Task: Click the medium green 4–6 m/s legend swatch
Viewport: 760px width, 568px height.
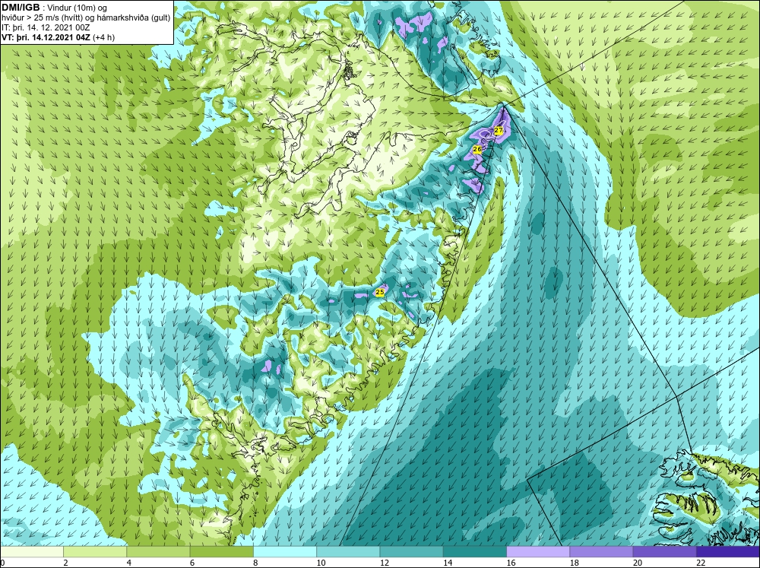Action: (158, 552)
